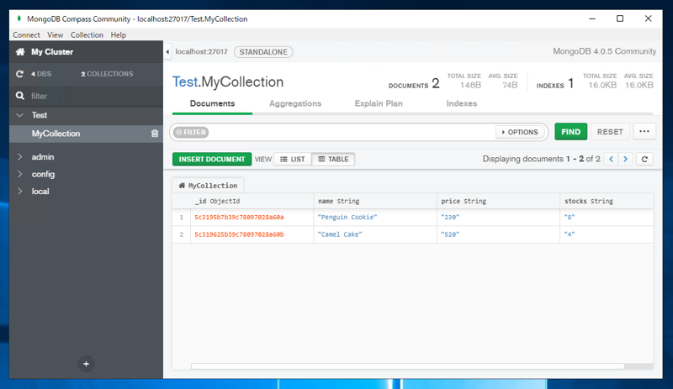Expand the admin database

pyautogui.click(x=19, y=157)
